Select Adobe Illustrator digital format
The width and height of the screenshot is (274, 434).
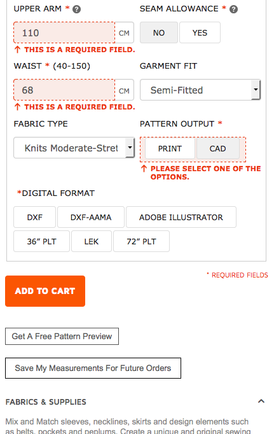point(181,217)
